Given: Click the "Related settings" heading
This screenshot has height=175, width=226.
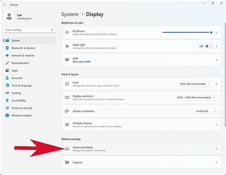Looking at the screenshot, I should click(x=71, y=139).
